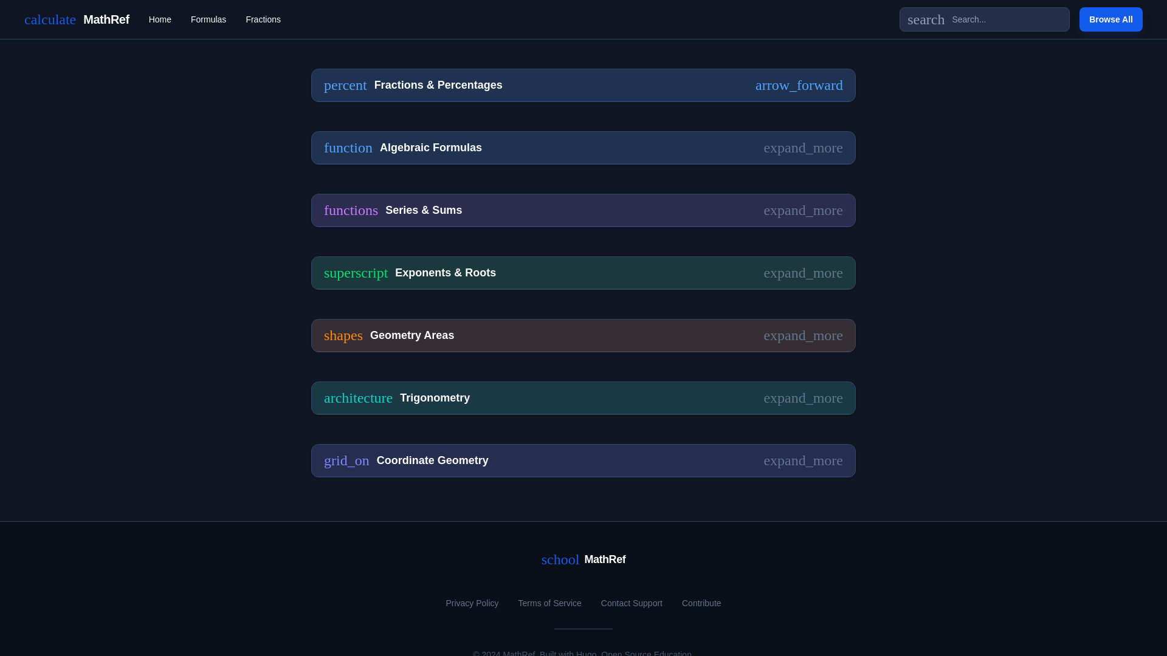This screenshot has height=656, width=1167.
Task: Open Fractions & Percentages arrow_forward link
Action: coord(799,85)
